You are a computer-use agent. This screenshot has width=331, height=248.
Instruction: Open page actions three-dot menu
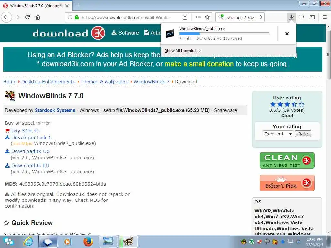coord(198,17)
